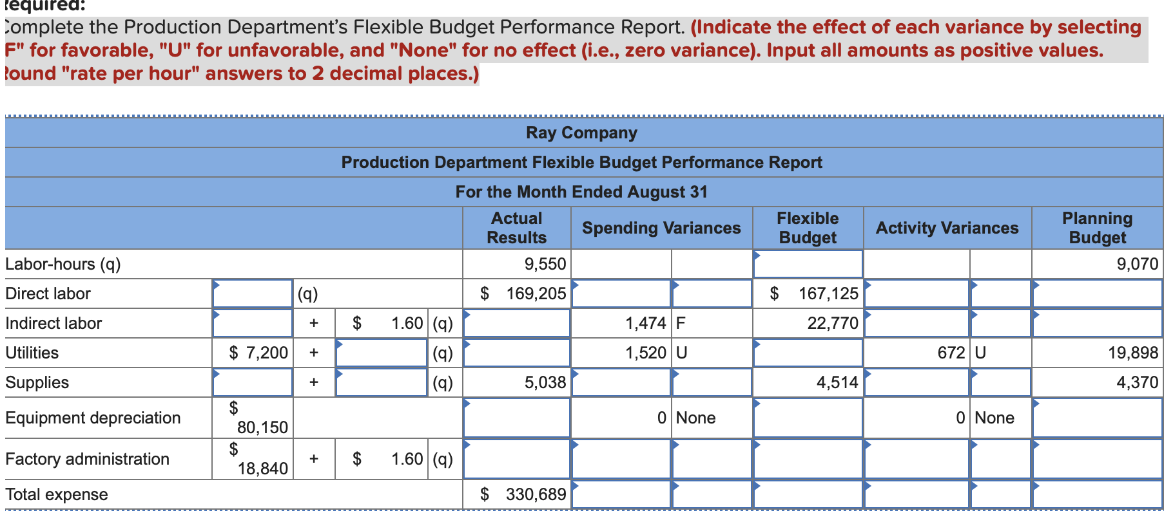Click Total expense planning budget input field
Screen dimensions: 1164x511
coord(1098,494)
